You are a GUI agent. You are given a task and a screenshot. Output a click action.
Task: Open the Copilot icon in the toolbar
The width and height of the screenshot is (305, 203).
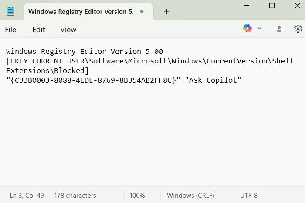pyautogui.click(x=247, y=29)
